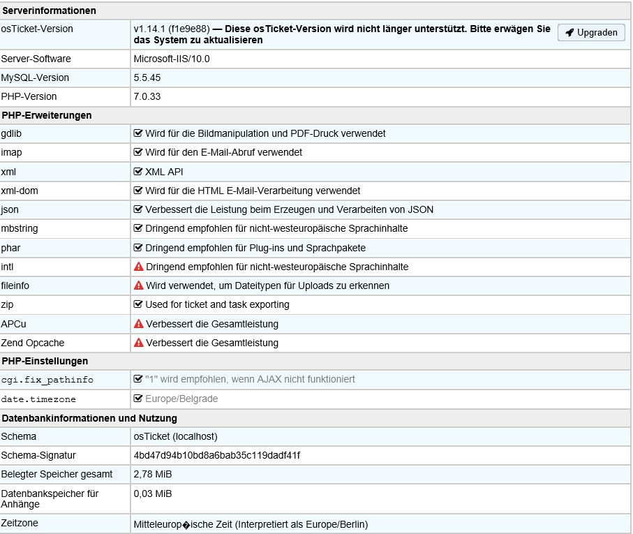Click text Wird für den E-Mail-Abruf verwendet
This screenshot has width=633, height=534.
tap(223, 152)
